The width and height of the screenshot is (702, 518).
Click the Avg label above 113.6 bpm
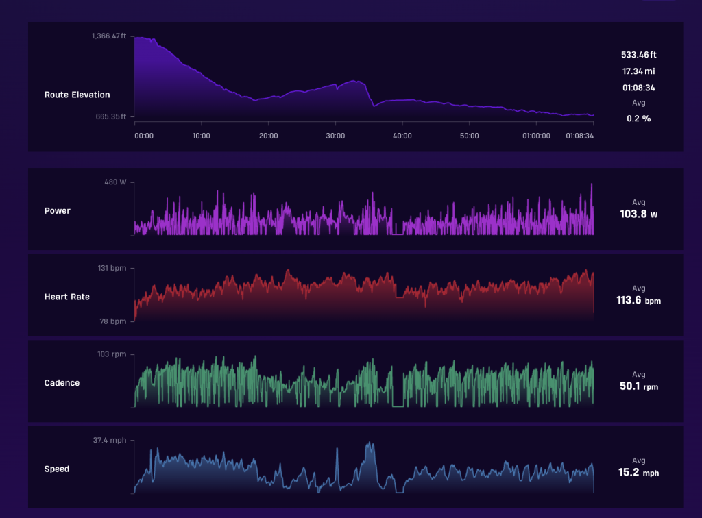(x=639, y=288)
